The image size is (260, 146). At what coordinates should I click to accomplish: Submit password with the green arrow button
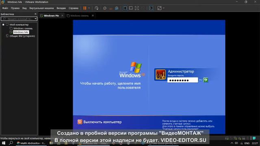coord(206,80)
